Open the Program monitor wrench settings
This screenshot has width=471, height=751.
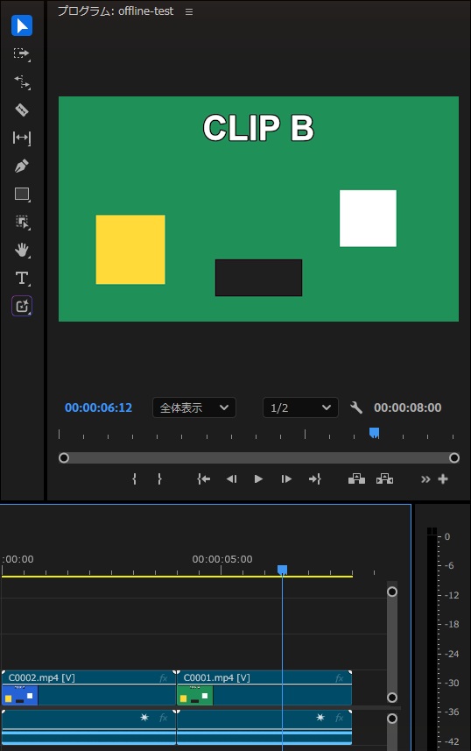point(356,407)
